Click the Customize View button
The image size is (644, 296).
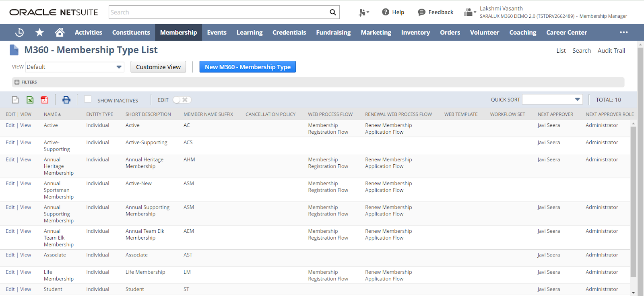(158, 67)
